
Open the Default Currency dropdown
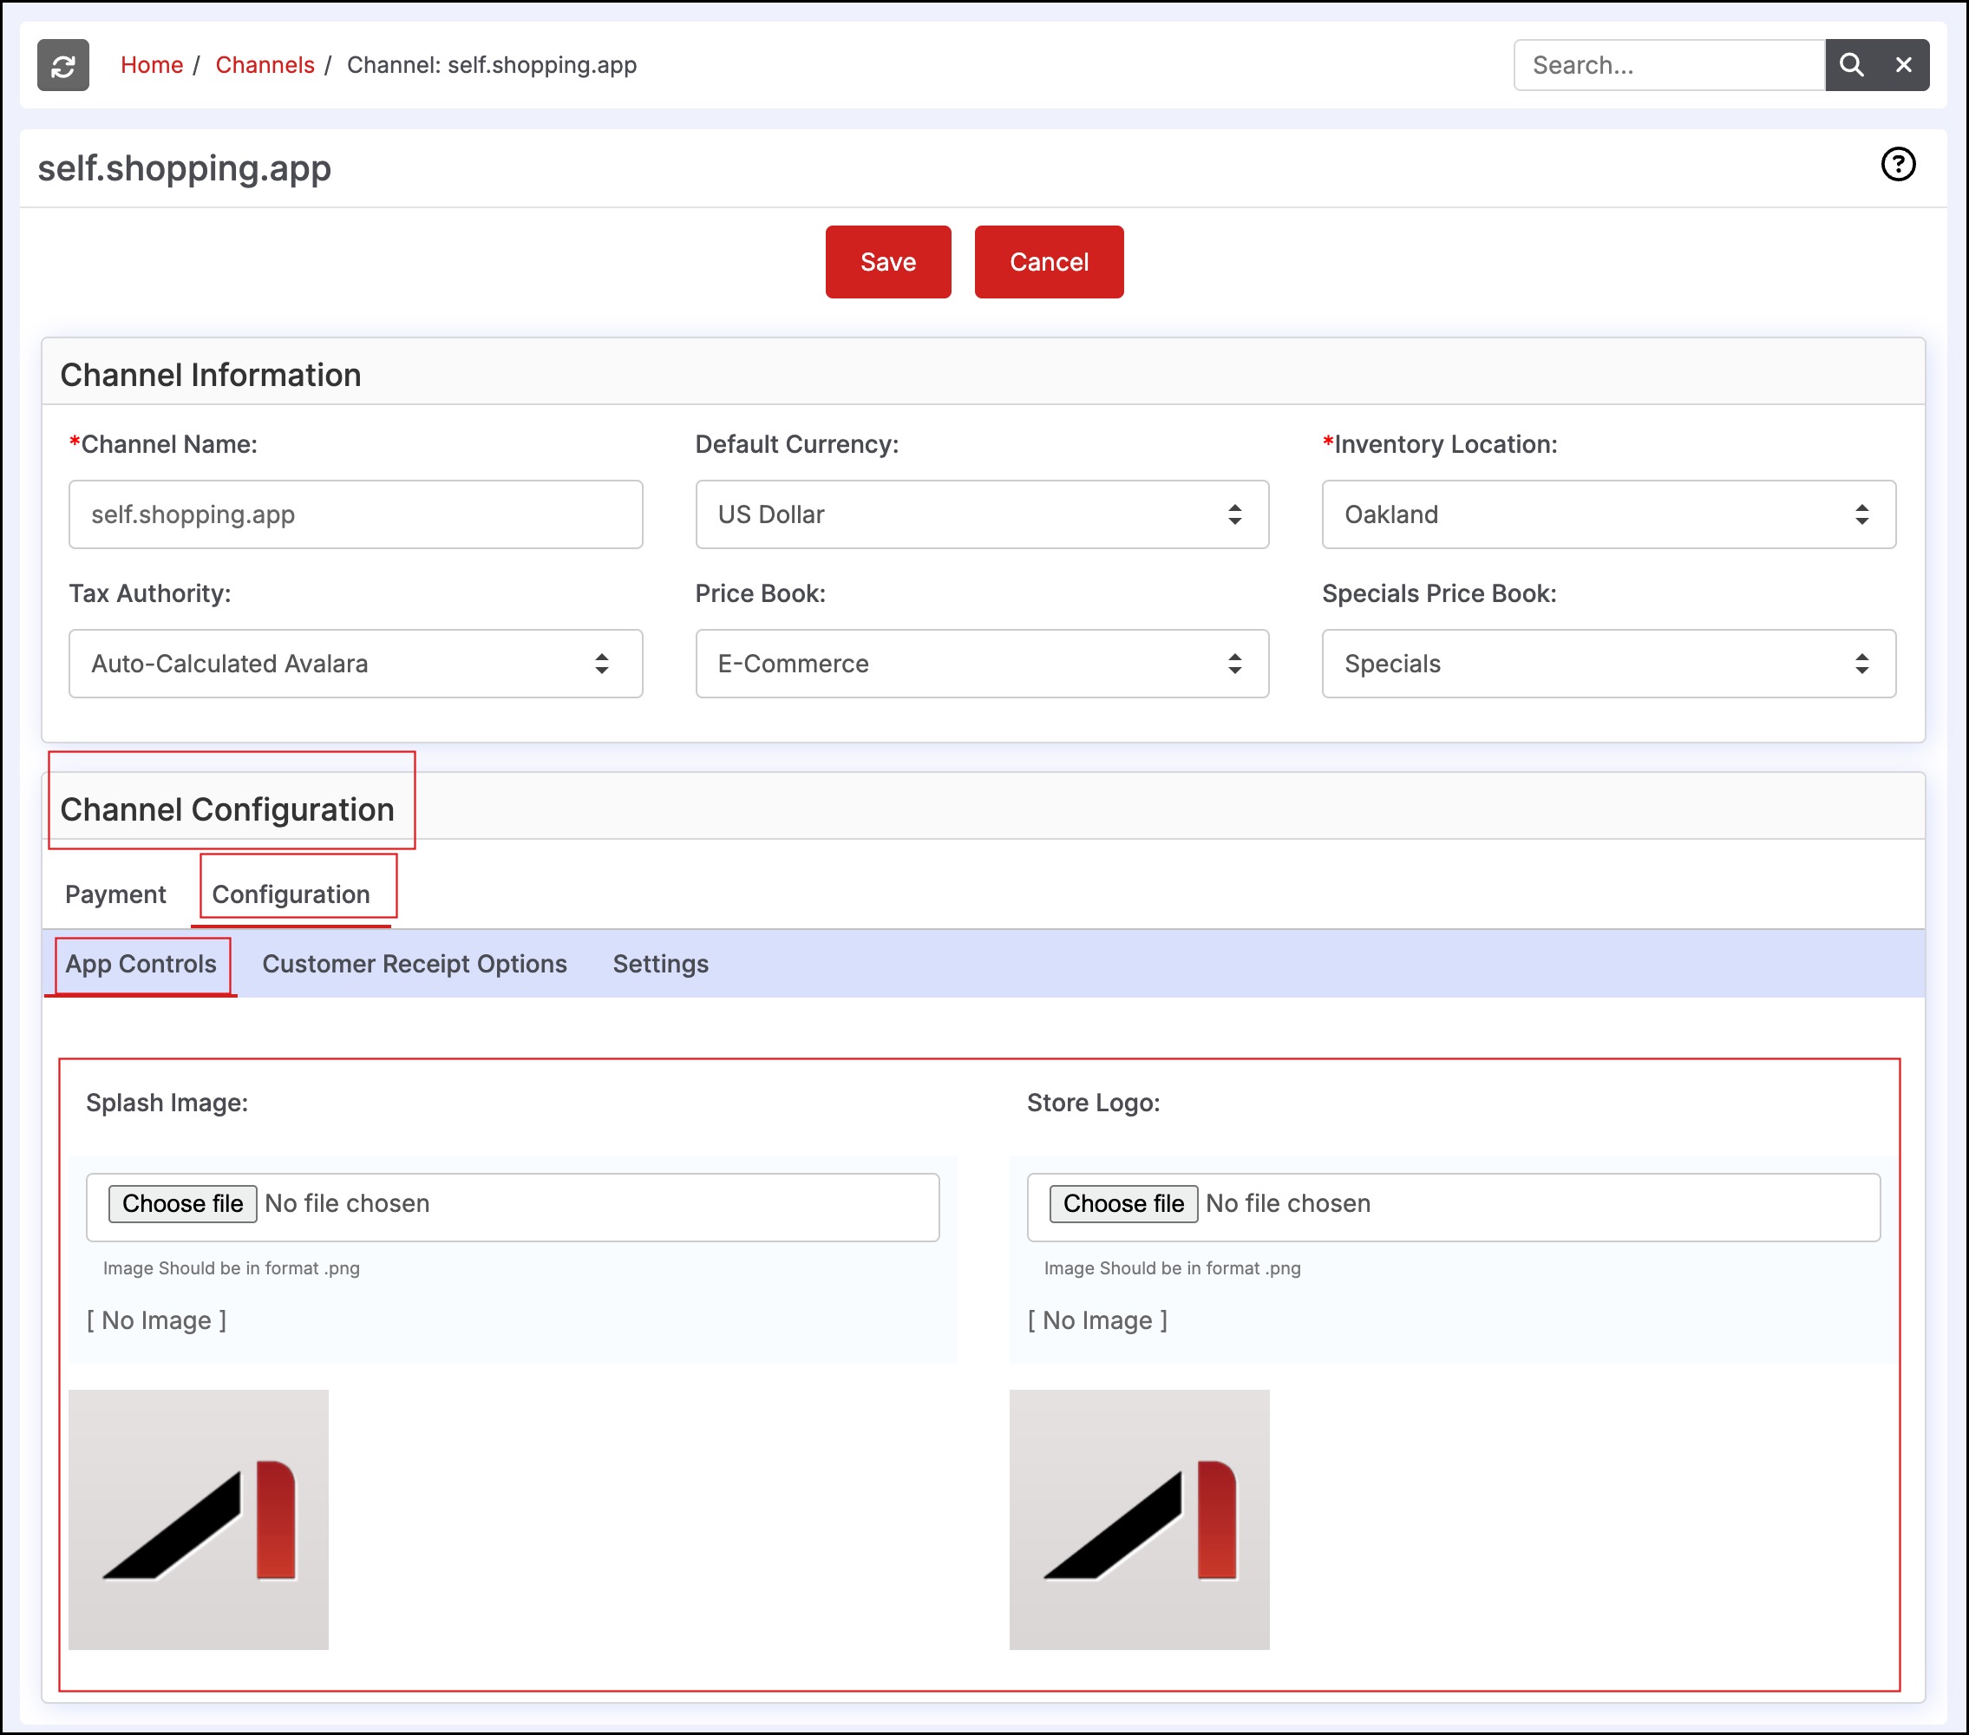pyautogui.click(x=982, y=514)
